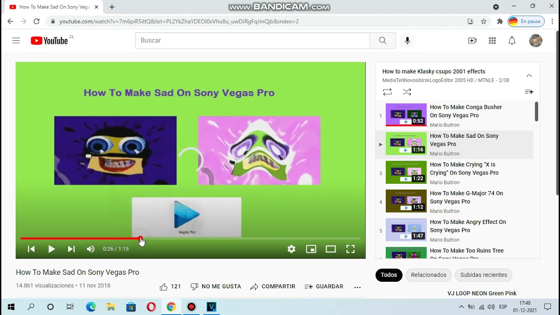Open the Chrome three-dot menu
The image size is (560, 315).
[553, 21]
